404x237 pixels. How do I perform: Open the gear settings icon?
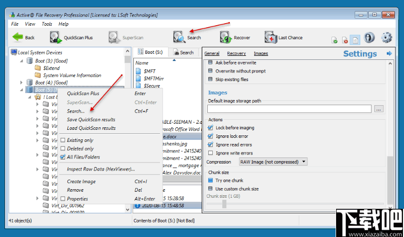(386, 38)
